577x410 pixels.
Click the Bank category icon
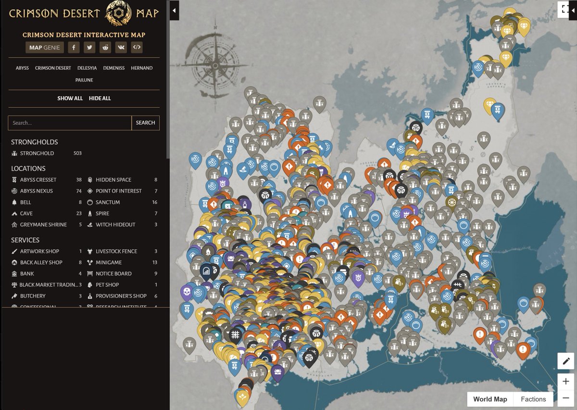tap(15, 273)
